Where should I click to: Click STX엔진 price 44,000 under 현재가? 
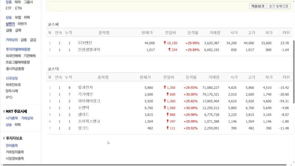click(149, 43)
